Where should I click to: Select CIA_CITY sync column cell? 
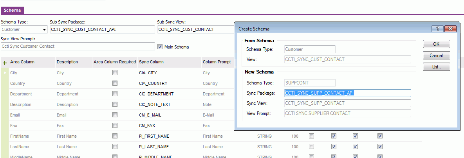pos(169,73)
